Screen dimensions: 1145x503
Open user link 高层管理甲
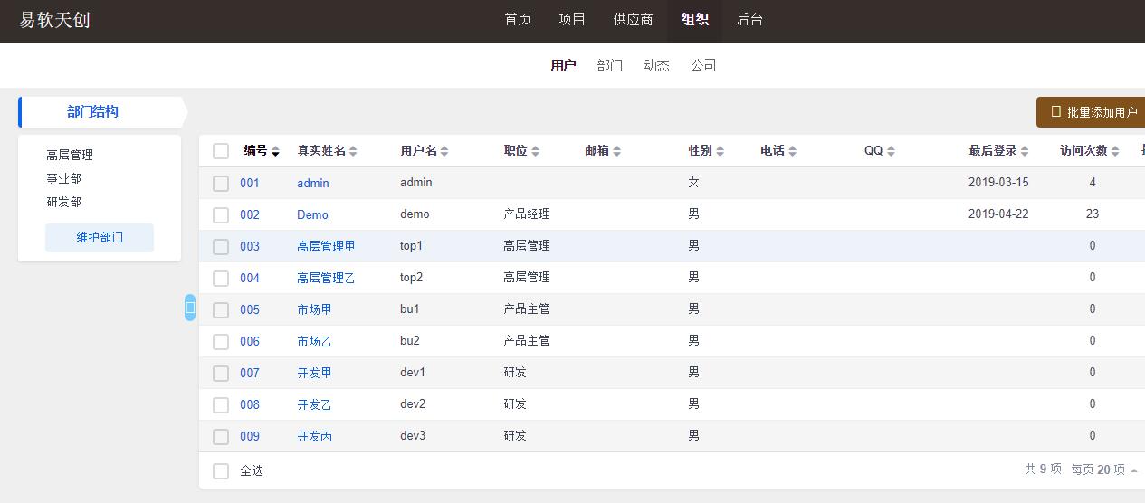(326, 246)
